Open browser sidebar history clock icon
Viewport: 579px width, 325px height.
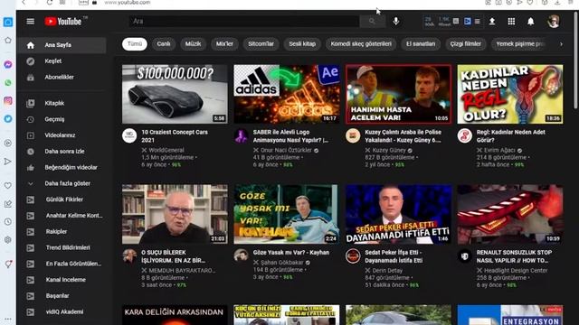8,222
